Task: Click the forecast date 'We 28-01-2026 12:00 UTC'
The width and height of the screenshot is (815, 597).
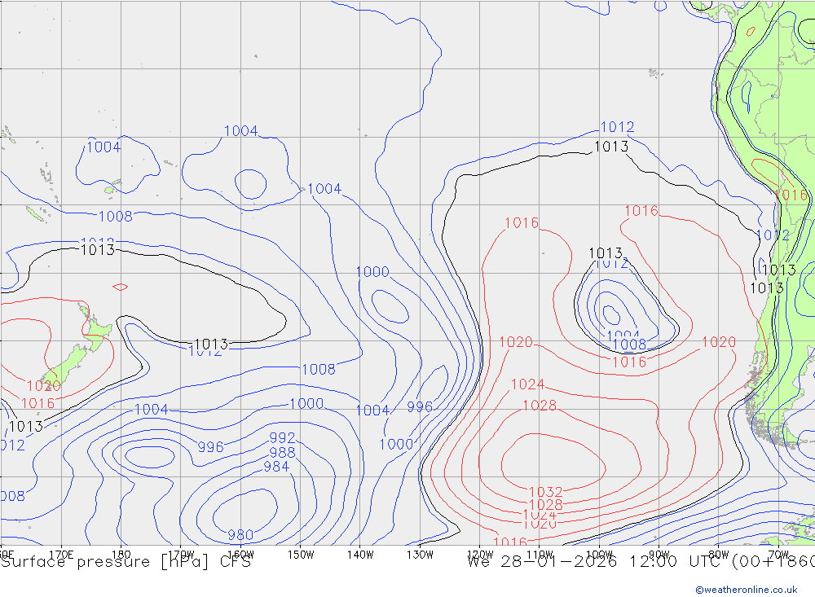Action: [597, 562]
